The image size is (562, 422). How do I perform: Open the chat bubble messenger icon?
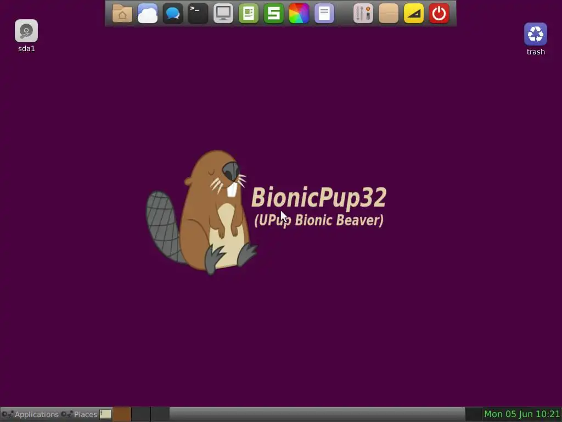173,13
